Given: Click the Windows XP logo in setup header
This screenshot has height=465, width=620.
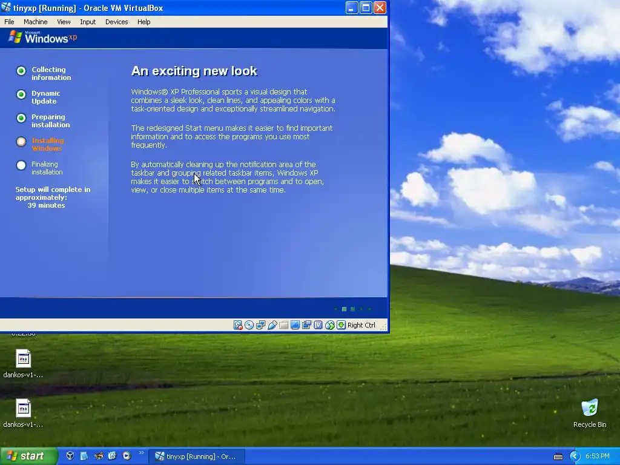Looking at the screenshot, I should (x=43, y=38).
